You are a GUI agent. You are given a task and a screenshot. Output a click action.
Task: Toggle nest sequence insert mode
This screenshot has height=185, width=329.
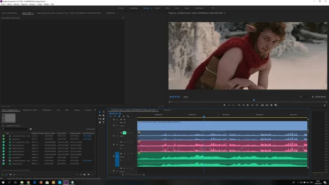pyautogui.click(x=110, y=116)
